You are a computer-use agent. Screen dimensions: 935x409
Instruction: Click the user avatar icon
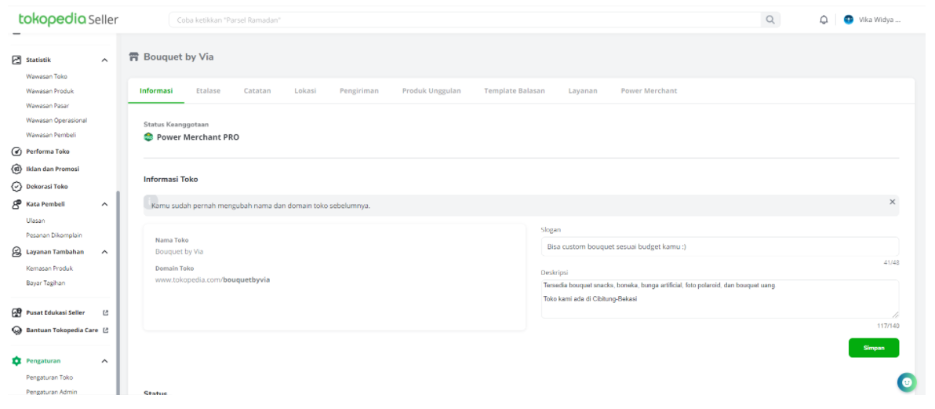point(849,20)
